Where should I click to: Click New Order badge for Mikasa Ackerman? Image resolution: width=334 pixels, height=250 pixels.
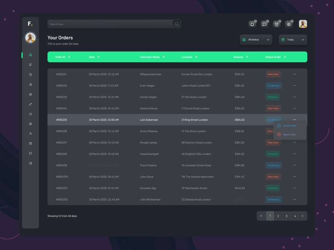coord(273,74)
